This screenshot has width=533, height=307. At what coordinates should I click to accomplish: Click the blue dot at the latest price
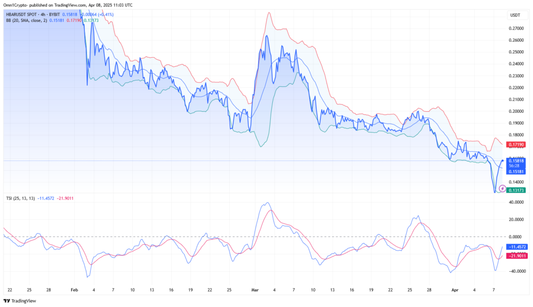coord(502,161)
